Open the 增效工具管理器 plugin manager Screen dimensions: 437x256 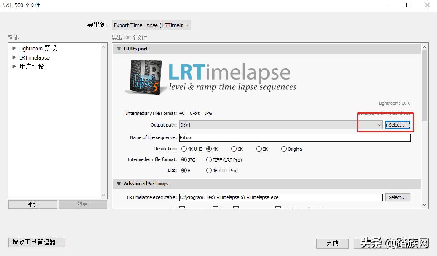click(36, 242)
